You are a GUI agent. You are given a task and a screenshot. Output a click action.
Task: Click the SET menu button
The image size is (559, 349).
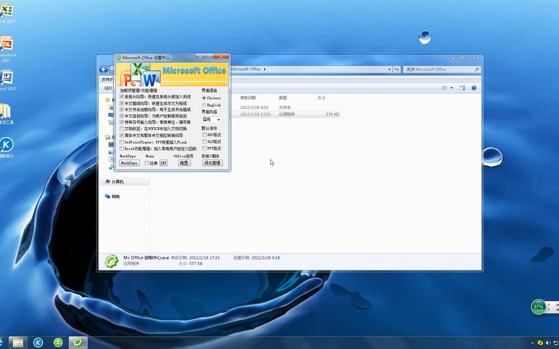point(163,163)
